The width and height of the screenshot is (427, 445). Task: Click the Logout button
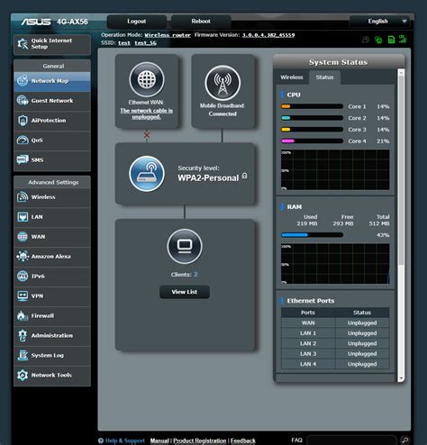[x=137, y=22]
